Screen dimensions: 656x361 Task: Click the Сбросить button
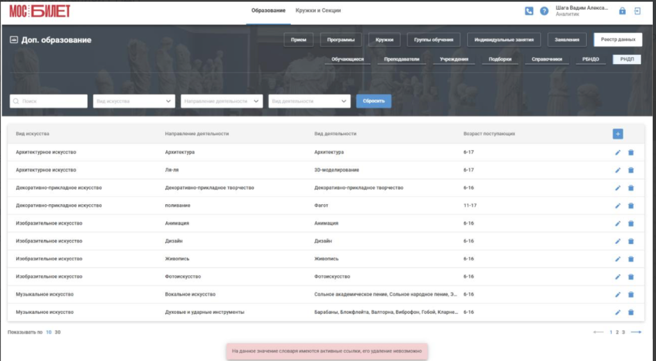point(373,101)
